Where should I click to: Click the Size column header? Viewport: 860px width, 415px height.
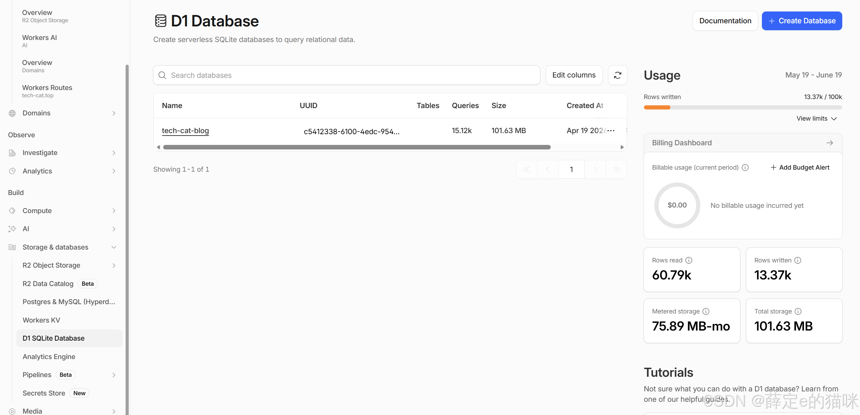coord(499,106)
